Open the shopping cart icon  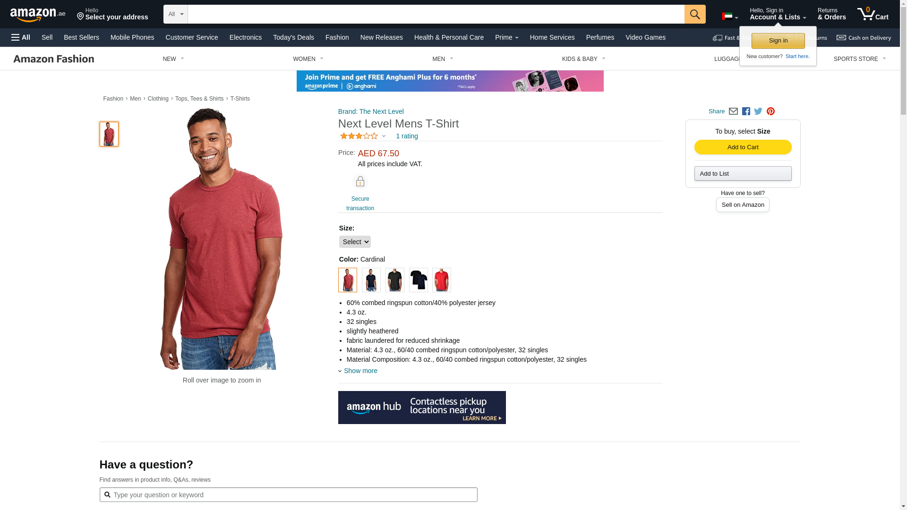873,14
